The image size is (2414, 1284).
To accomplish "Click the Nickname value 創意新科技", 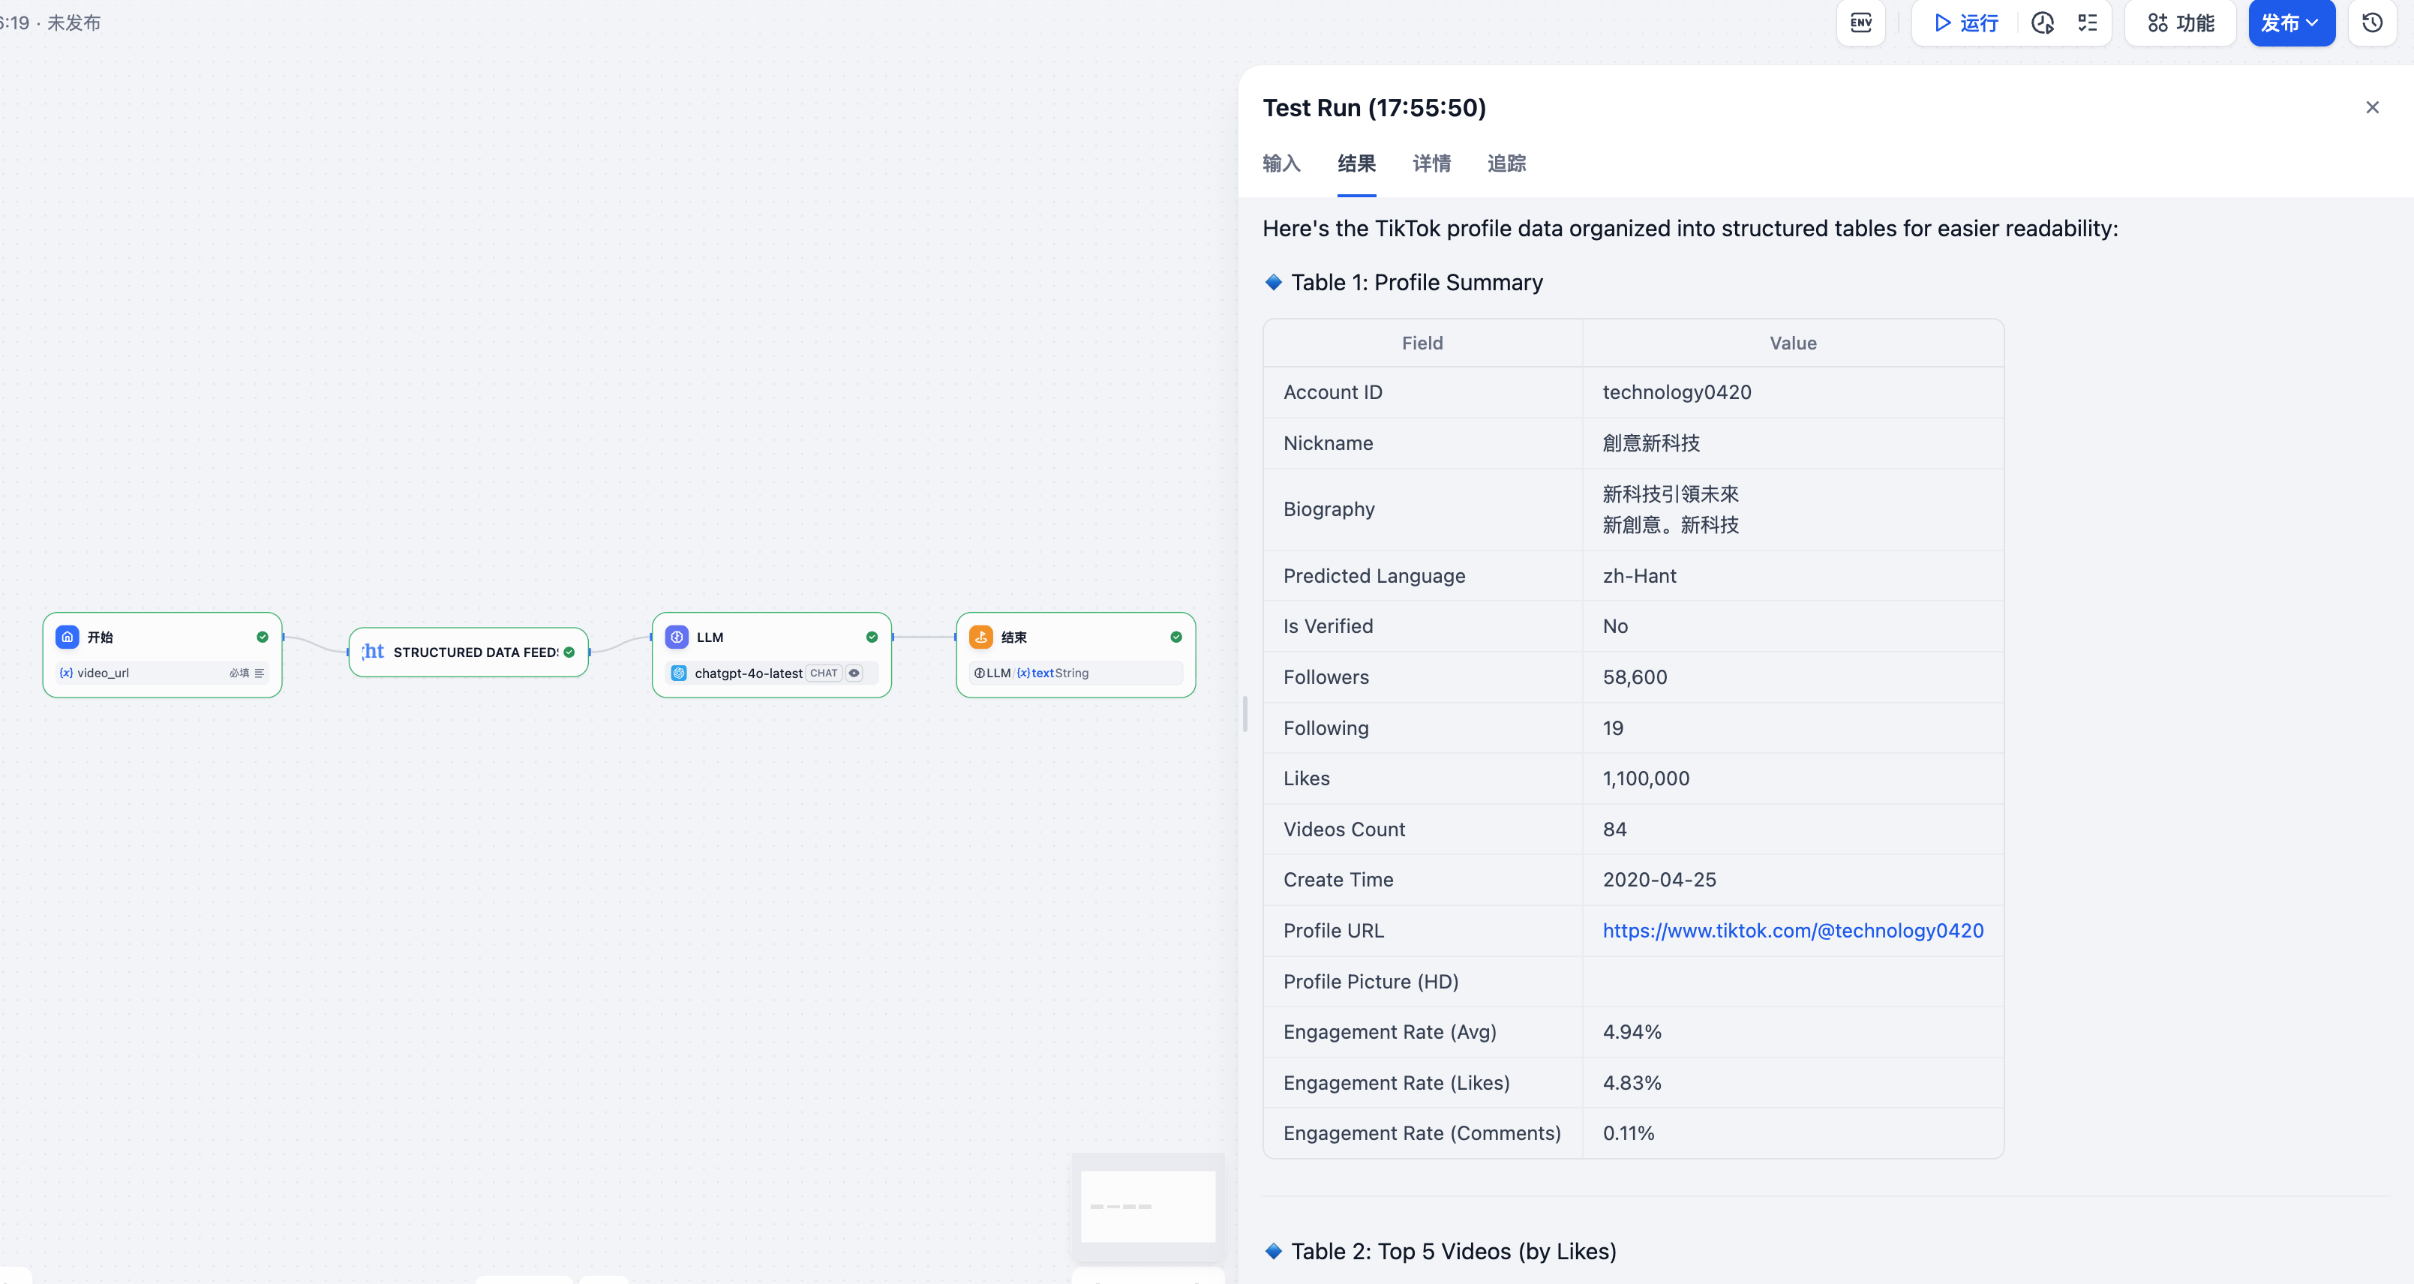I will pyautogui.click(x=1651, y=443).
